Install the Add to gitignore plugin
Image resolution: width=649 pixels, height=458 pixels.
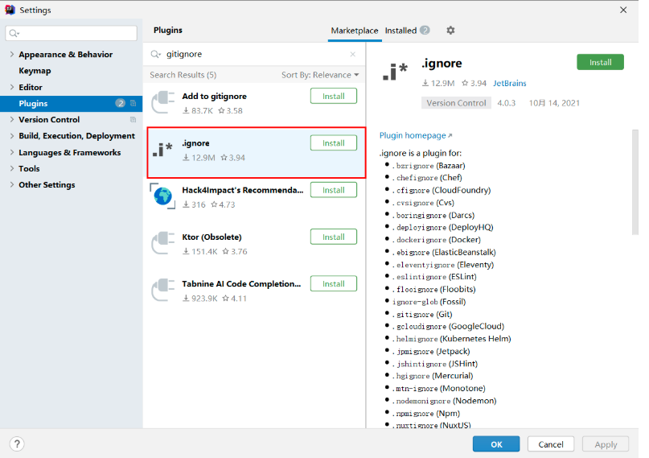[333, 96]
